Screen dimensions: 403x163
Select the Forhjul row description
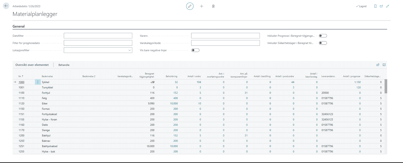tap(46, 93)
